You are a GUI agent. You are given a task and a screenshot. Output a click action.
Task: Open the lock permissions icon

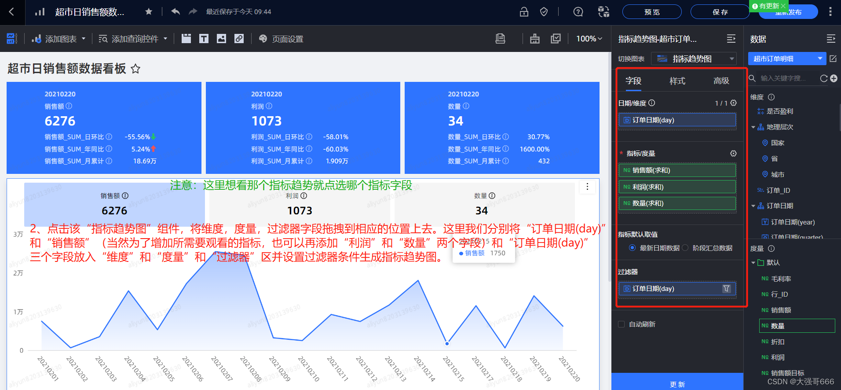[524, 12]
